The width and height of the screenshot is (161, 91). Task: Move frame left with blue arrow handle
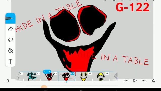click(45, 72)
